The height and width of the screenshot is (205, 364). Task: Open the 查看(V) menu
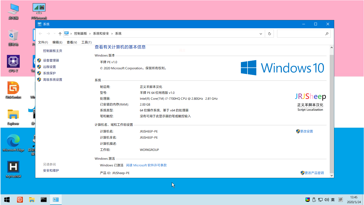coord(72,42)
